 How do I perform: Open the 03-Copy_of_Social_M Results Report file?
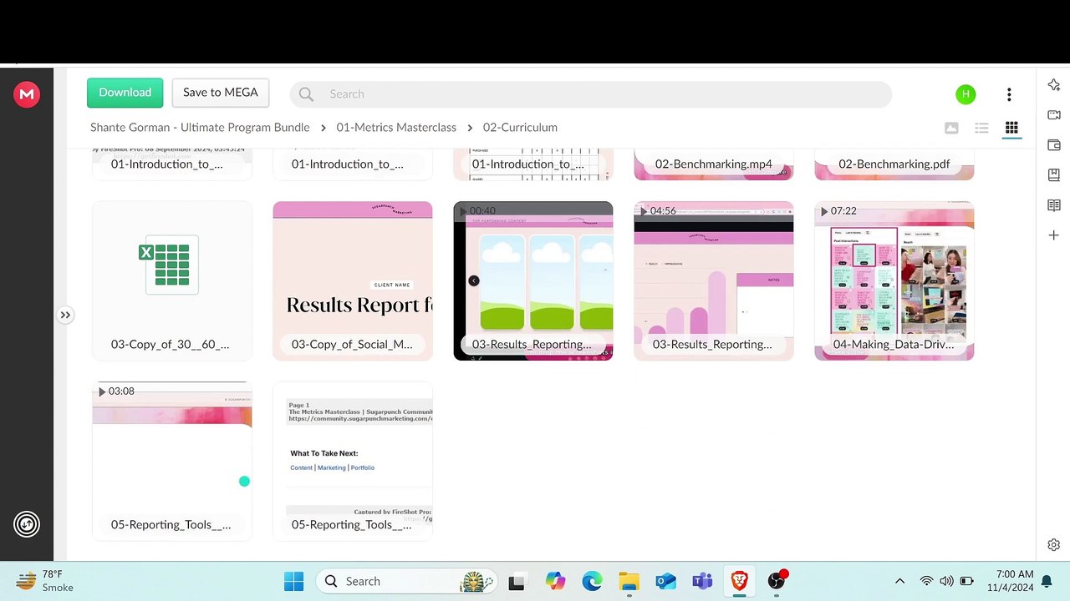353,281
